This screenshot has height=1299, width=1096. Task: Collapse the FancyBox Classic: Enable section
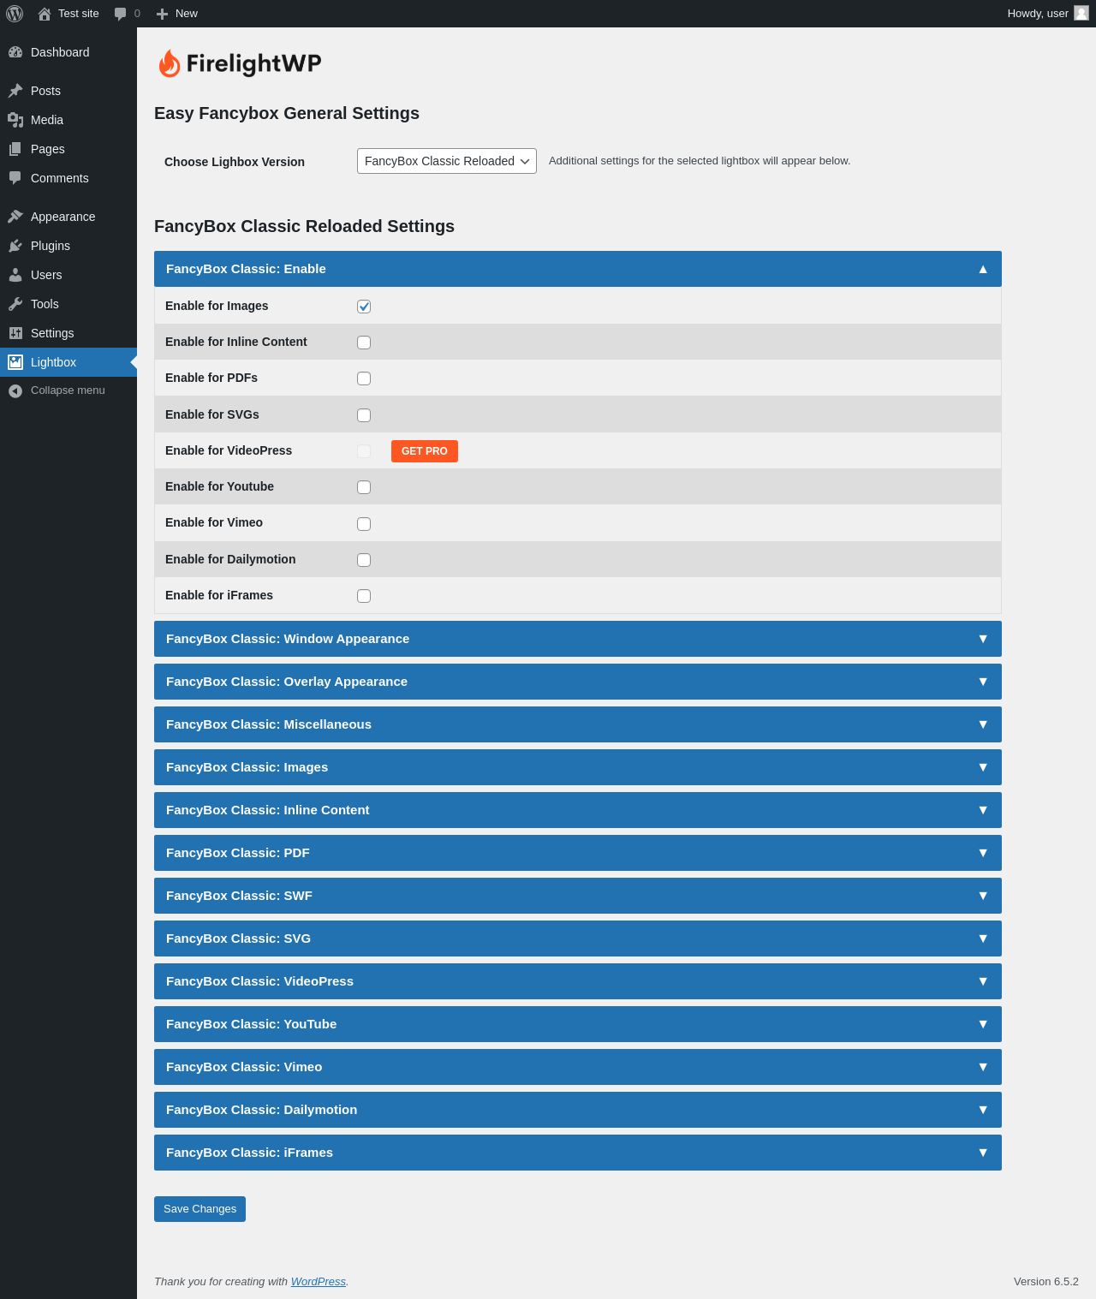[x=578, y=269]
